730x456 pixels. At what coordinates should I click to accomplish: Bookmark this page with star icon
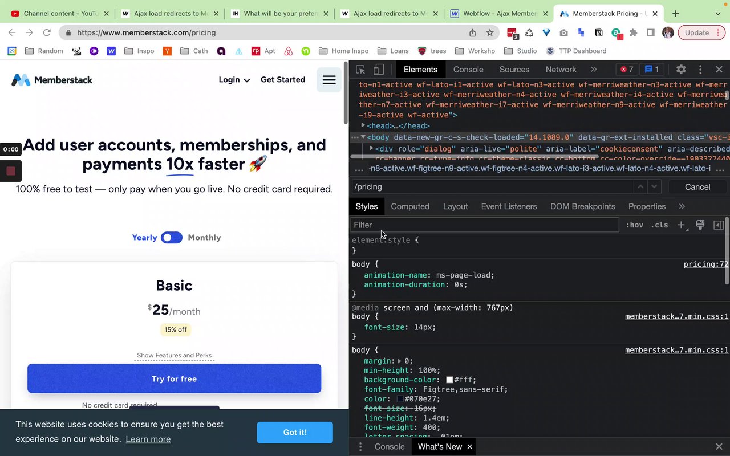pos(490,32)
